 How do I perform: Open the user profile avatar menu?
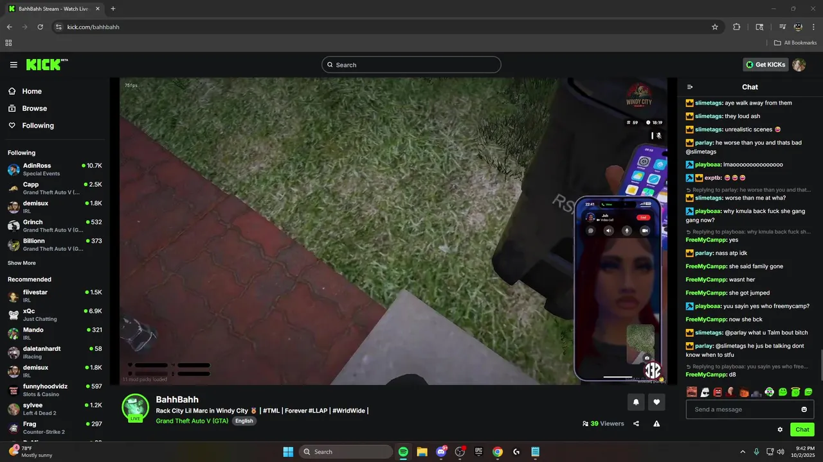click(799, 65)
